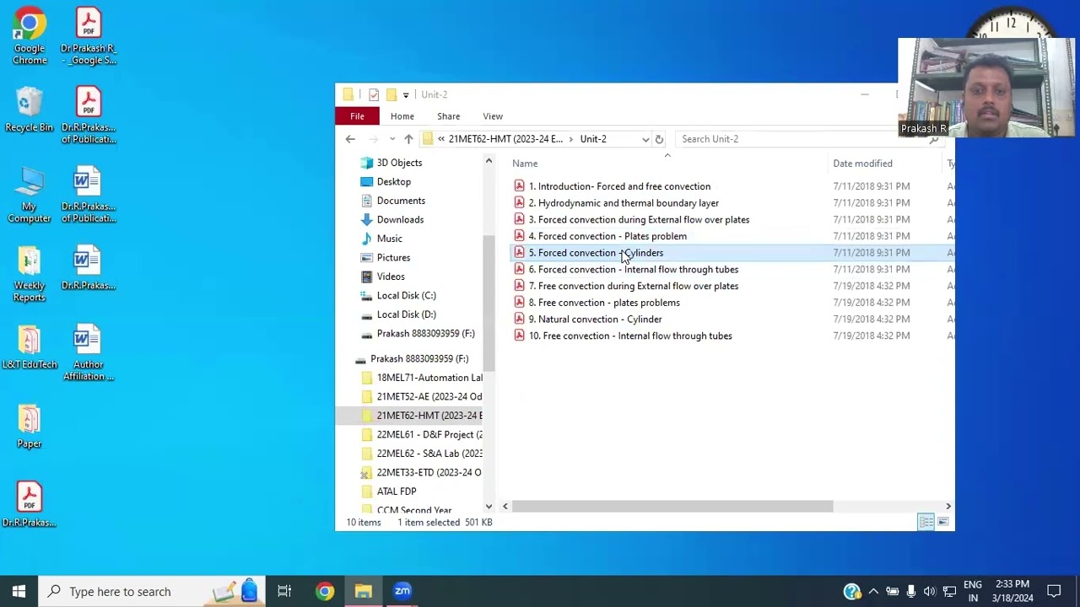
Task: Open Author Affiliation Word document on desktop
Action: click(88, 353)
